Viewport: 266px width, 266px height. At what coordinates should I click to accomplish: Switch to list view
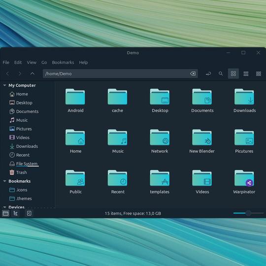pos(246,73)
